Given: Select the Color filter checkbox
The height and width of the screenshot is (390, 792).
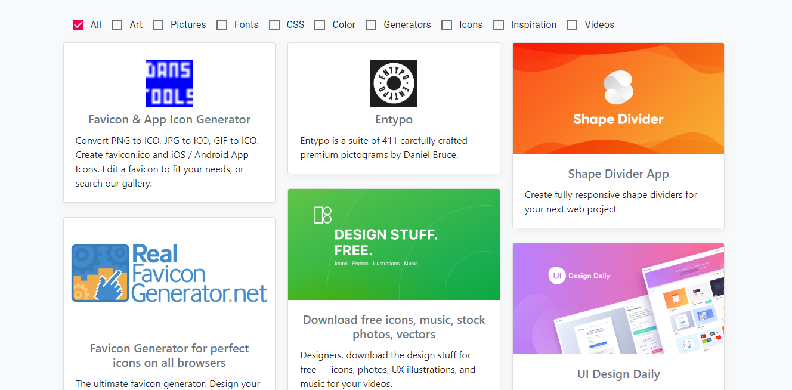Looking at the screenshot, I should 320,25.
